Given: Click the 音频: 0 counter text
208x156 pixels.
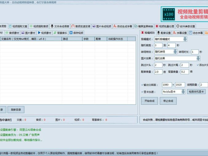Looking at the screenshot, I should 41,120.
